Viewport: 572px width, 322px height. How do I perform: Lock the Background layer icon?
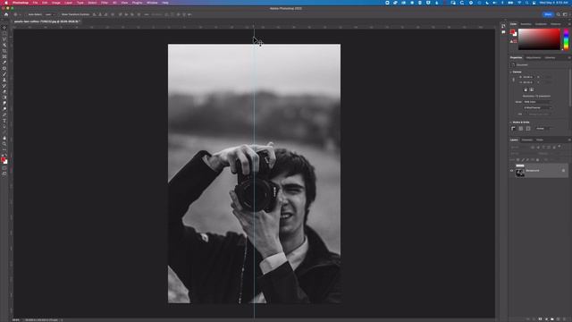(x=563, y=171)
